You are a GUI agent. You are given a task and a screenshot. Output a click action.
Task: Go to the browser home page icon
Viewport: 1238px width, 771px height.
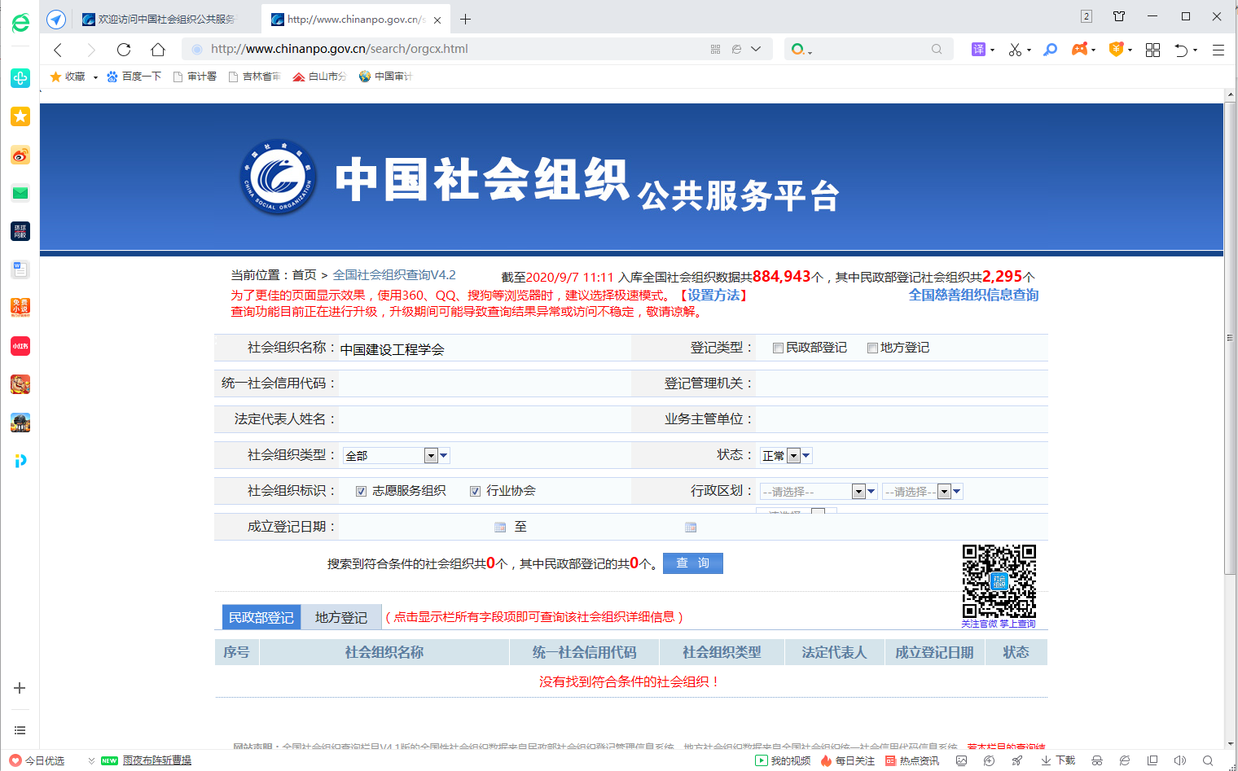(158, 50)
